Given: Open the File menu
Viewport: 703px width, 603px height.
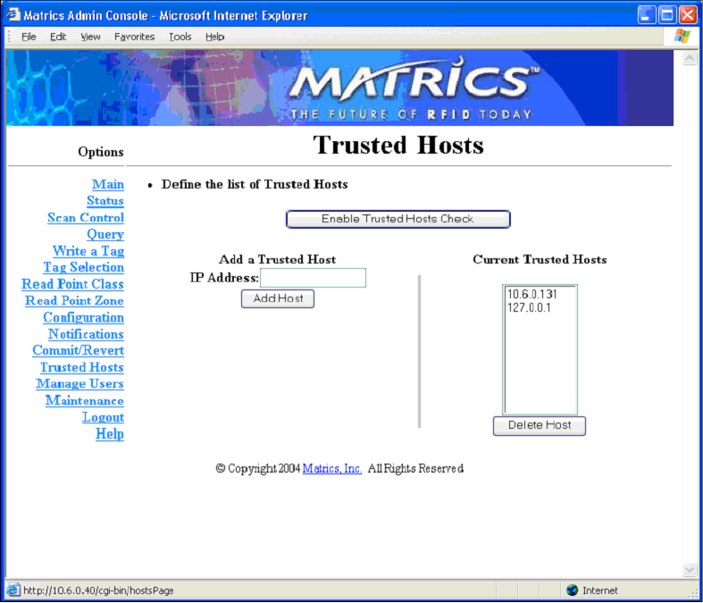Looking at the screenshot, I should [x=29, y=37].
